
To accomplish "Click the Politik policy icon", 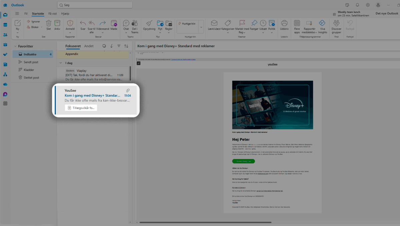I will pos(272,23).
